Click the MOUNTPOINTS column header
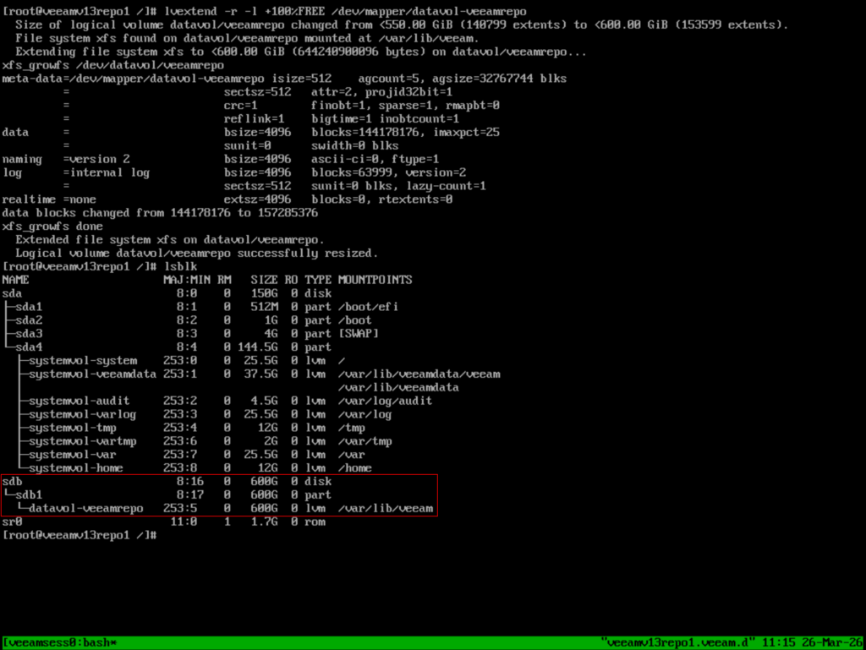Screen dimensions: 866x650 pos(375,279)
